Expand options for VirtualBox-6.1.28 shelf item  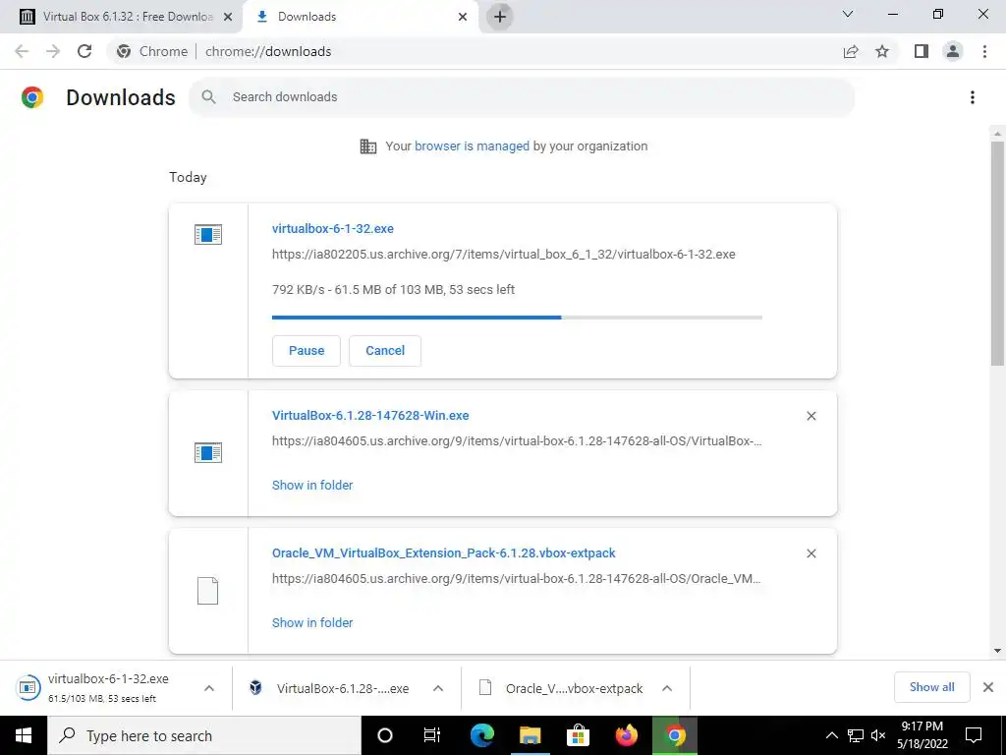click(x=438, y=688)
